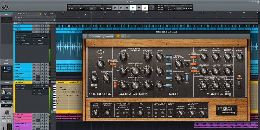This screenshot has height=130, width=260.
Task: Toggle the Minimoog plugin power button
Action: coord(118,36)
